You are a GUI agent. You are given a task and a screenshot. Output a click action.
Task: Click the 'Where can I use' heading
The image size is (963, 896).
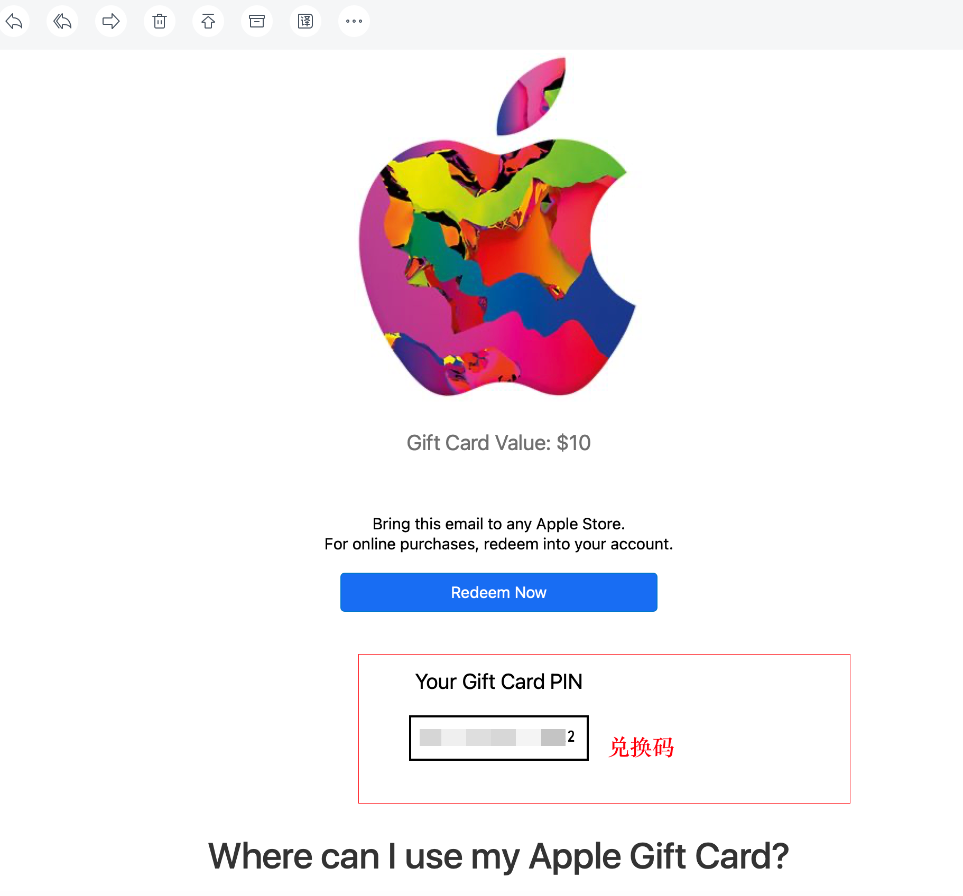[498, 856]
